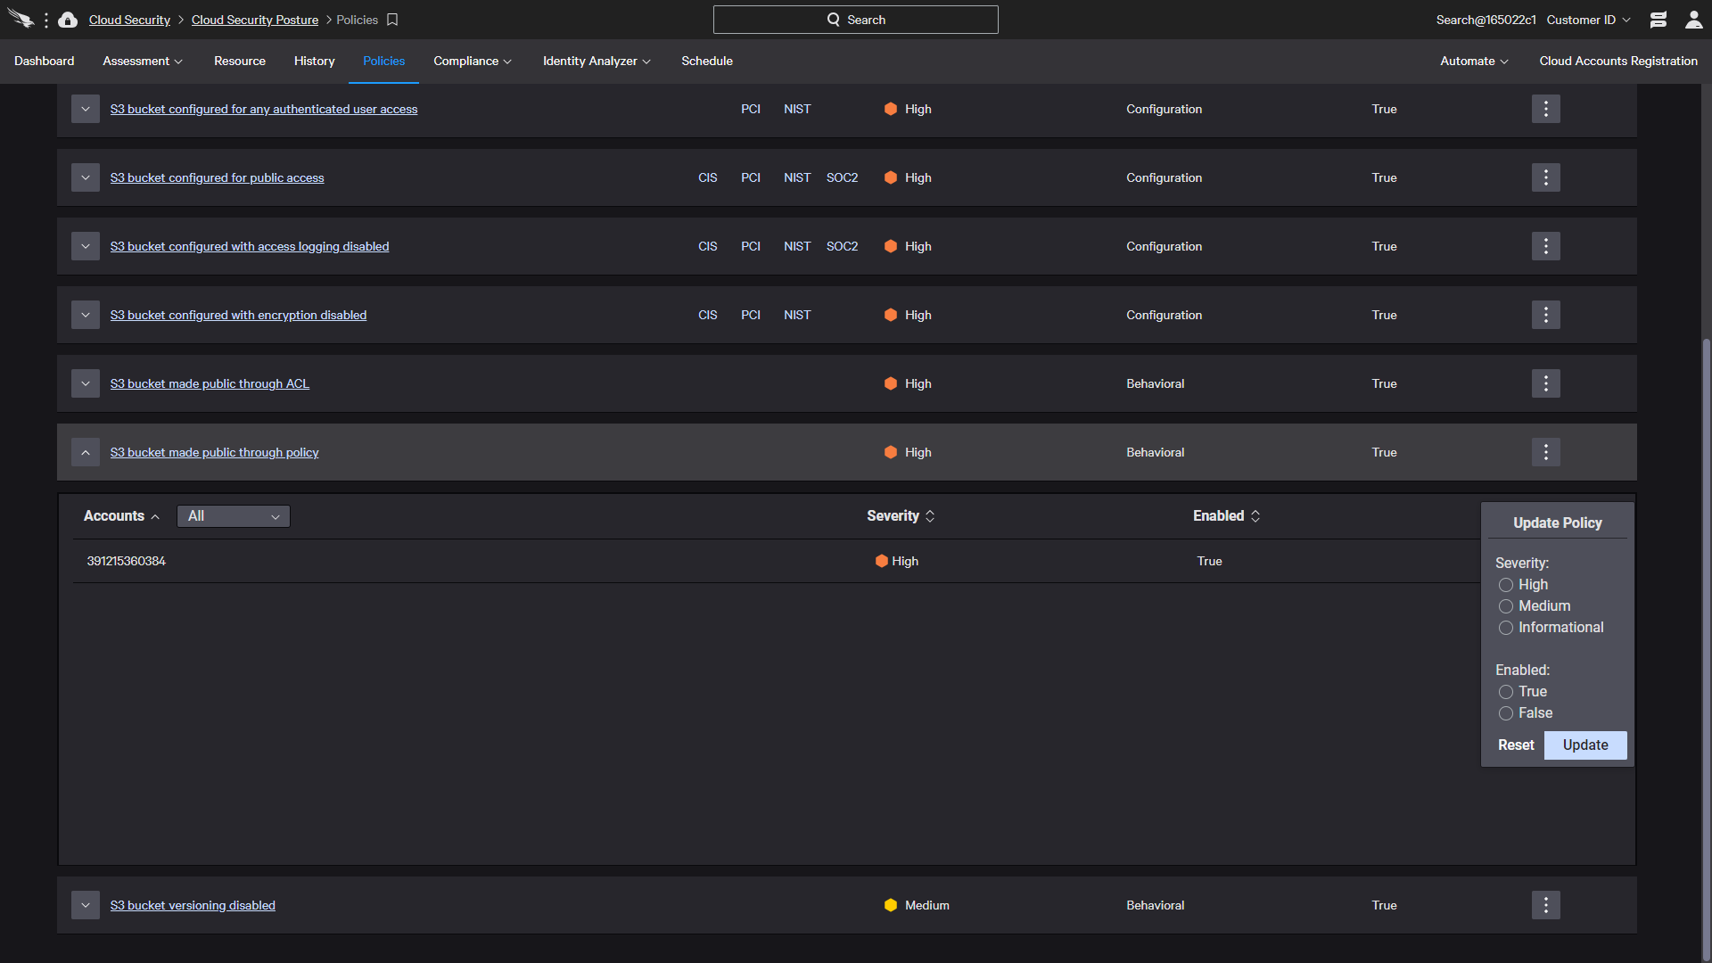1712x963 pixels.
Task: Click the three-dot menu icon for S3 bucket public access
Action: pos(1546,177)
